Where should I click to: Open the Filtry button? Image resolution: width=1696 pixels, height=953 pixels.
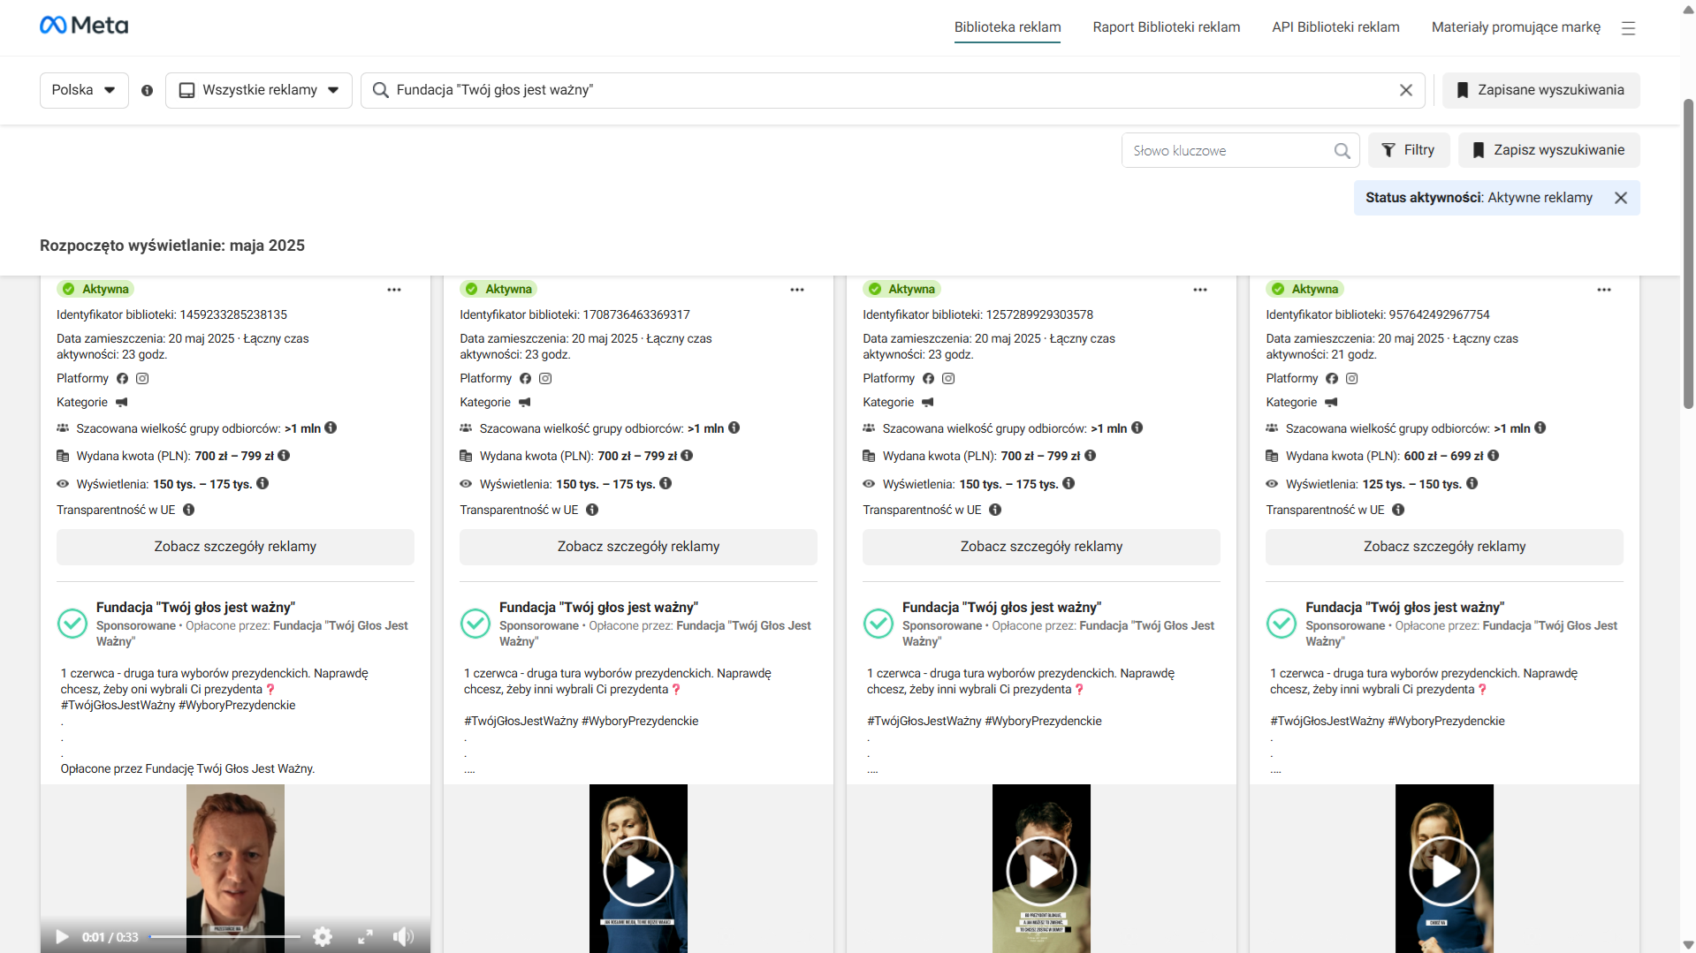[1409, 150]
